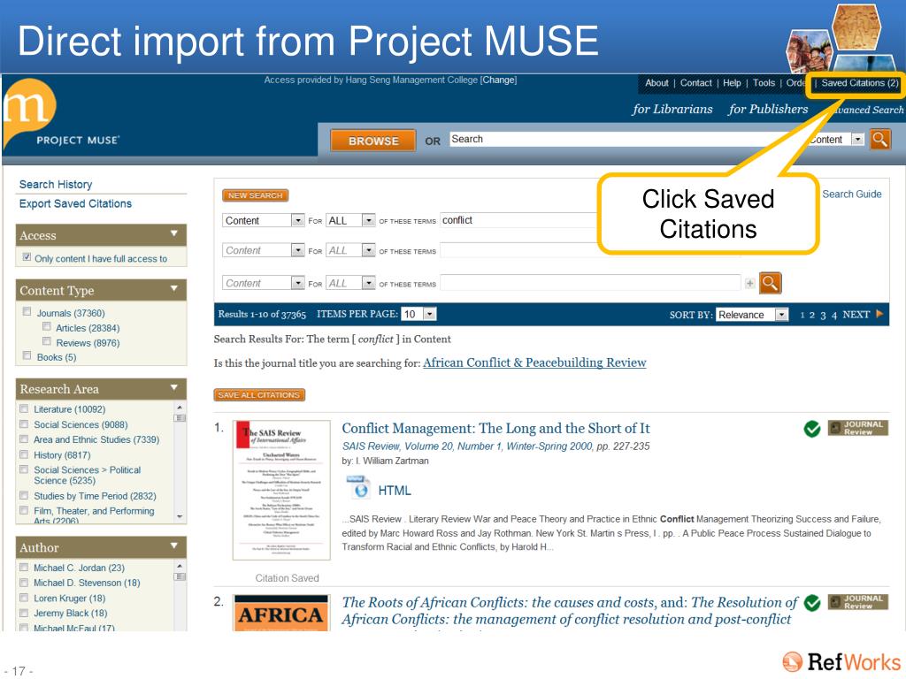Click the advanced search magnifier button
Viewport: 906px width, 679px height.
tap(771, 283)
